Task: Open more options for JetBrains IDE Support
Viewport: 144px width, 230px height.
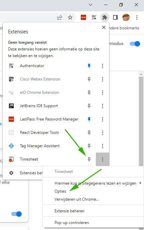Action: click(102, 106)
